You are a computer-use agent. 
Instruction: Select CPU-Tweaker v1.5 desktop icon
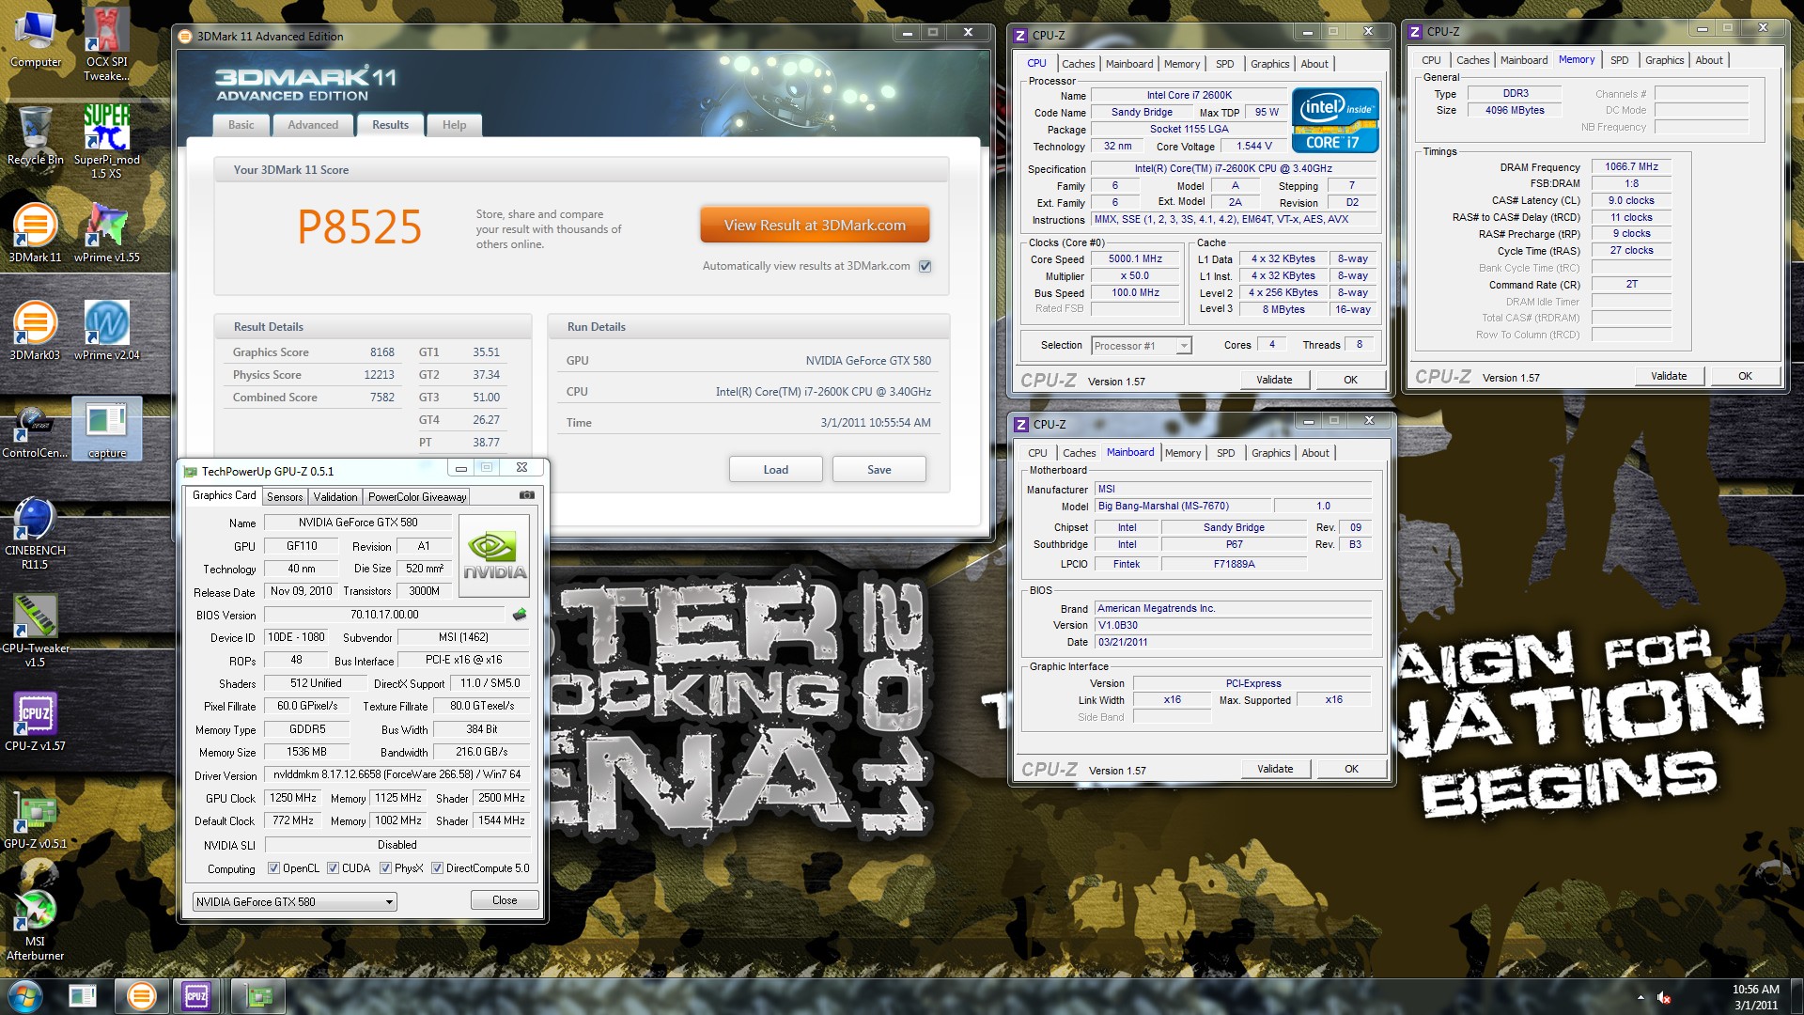(x=36, y=632)
